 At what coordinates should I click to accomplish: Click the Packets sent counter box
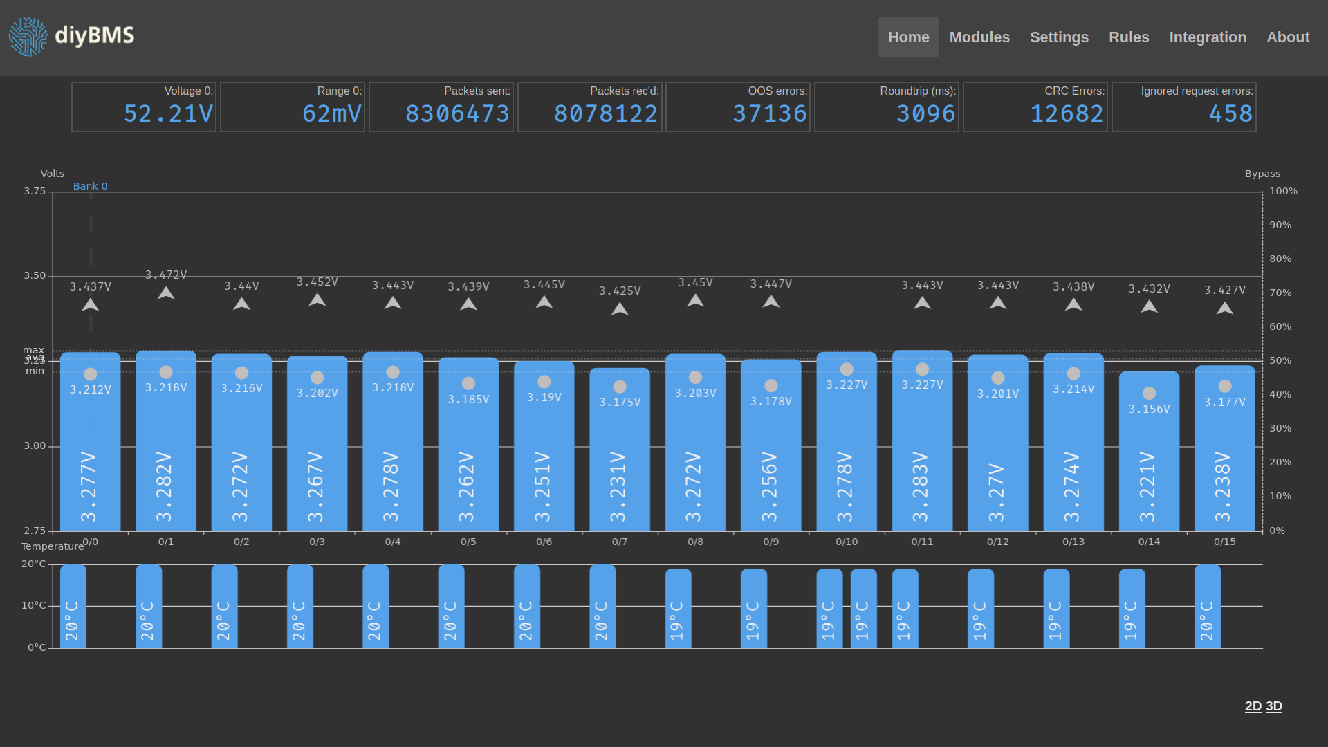point(441,107)
